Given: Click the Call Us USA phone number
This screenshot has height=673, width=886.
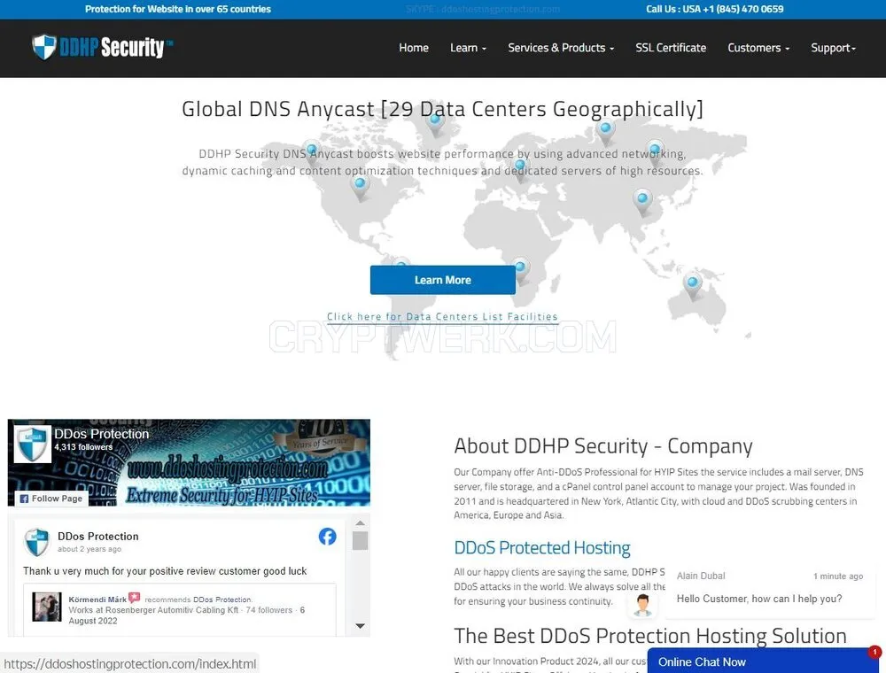Looking at the screenshot, I should pyautogui.click(x=715, y=9).
